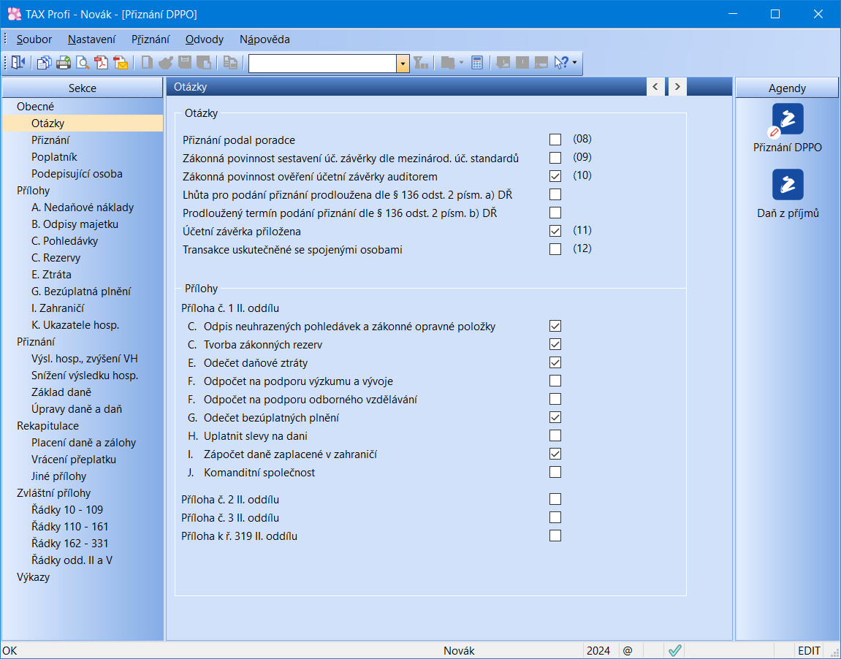Open print preview magnifier icon
Screen dimensions: 841x659
[83, 63]
